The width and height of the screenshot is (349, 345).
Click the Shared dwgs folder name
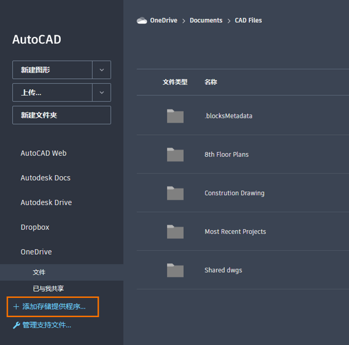[223, 270]
